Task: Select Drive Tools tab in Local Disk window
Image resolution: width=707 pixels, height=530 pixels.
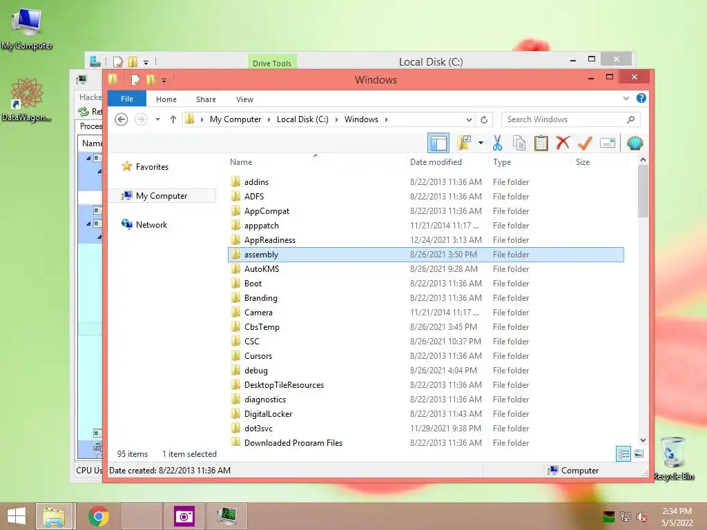Action: [272, 63]
